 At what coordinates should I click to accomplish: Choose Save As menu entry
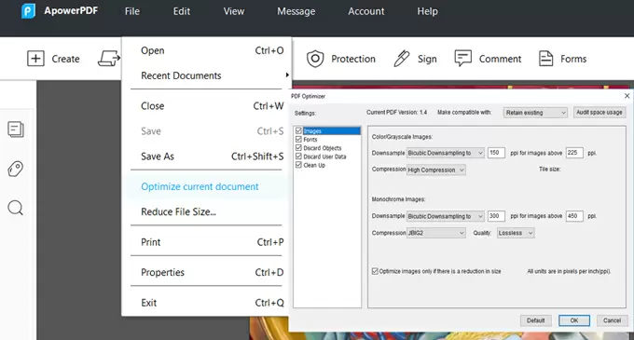click(x=207, y=156)
